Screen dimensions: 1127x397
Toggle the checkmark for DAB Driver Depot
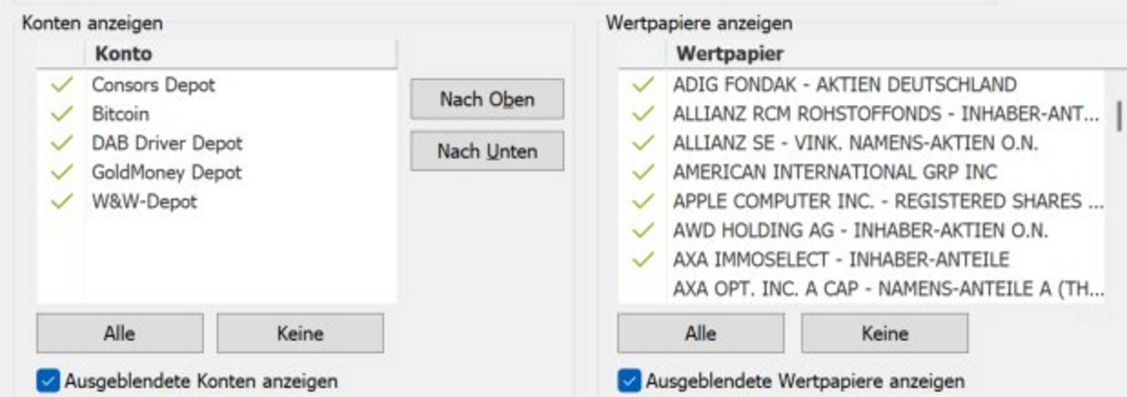[x=62, y=143]
